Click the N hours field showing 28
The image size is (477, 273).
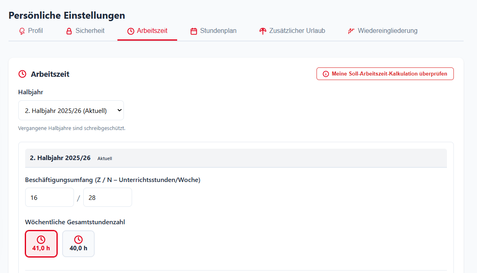pos(107,197)
